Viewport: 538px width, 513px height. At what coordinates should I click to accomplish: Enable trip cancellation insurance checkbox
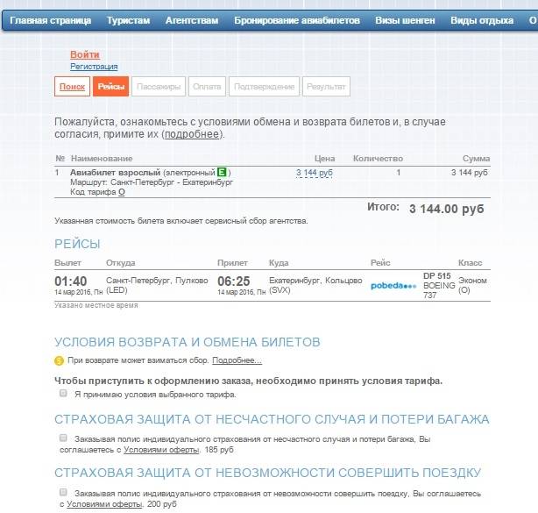(63, 492)
